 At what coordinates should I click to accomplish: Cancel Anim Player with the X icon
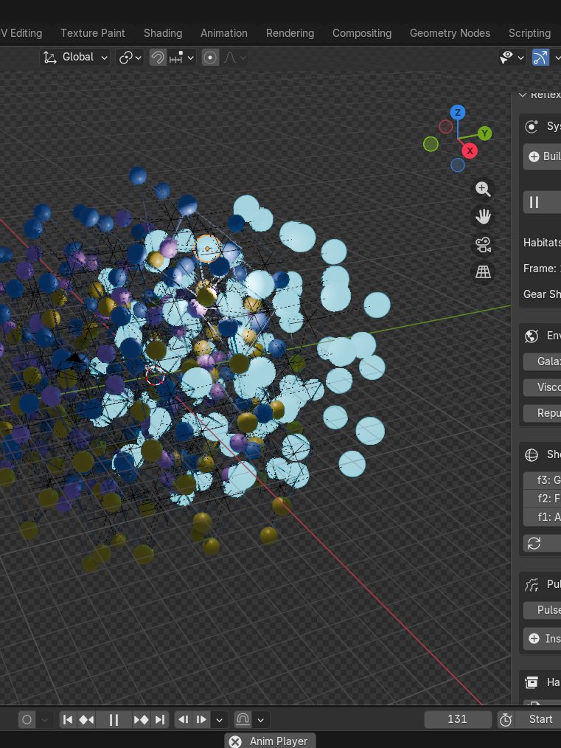click(x=235, y=741)
